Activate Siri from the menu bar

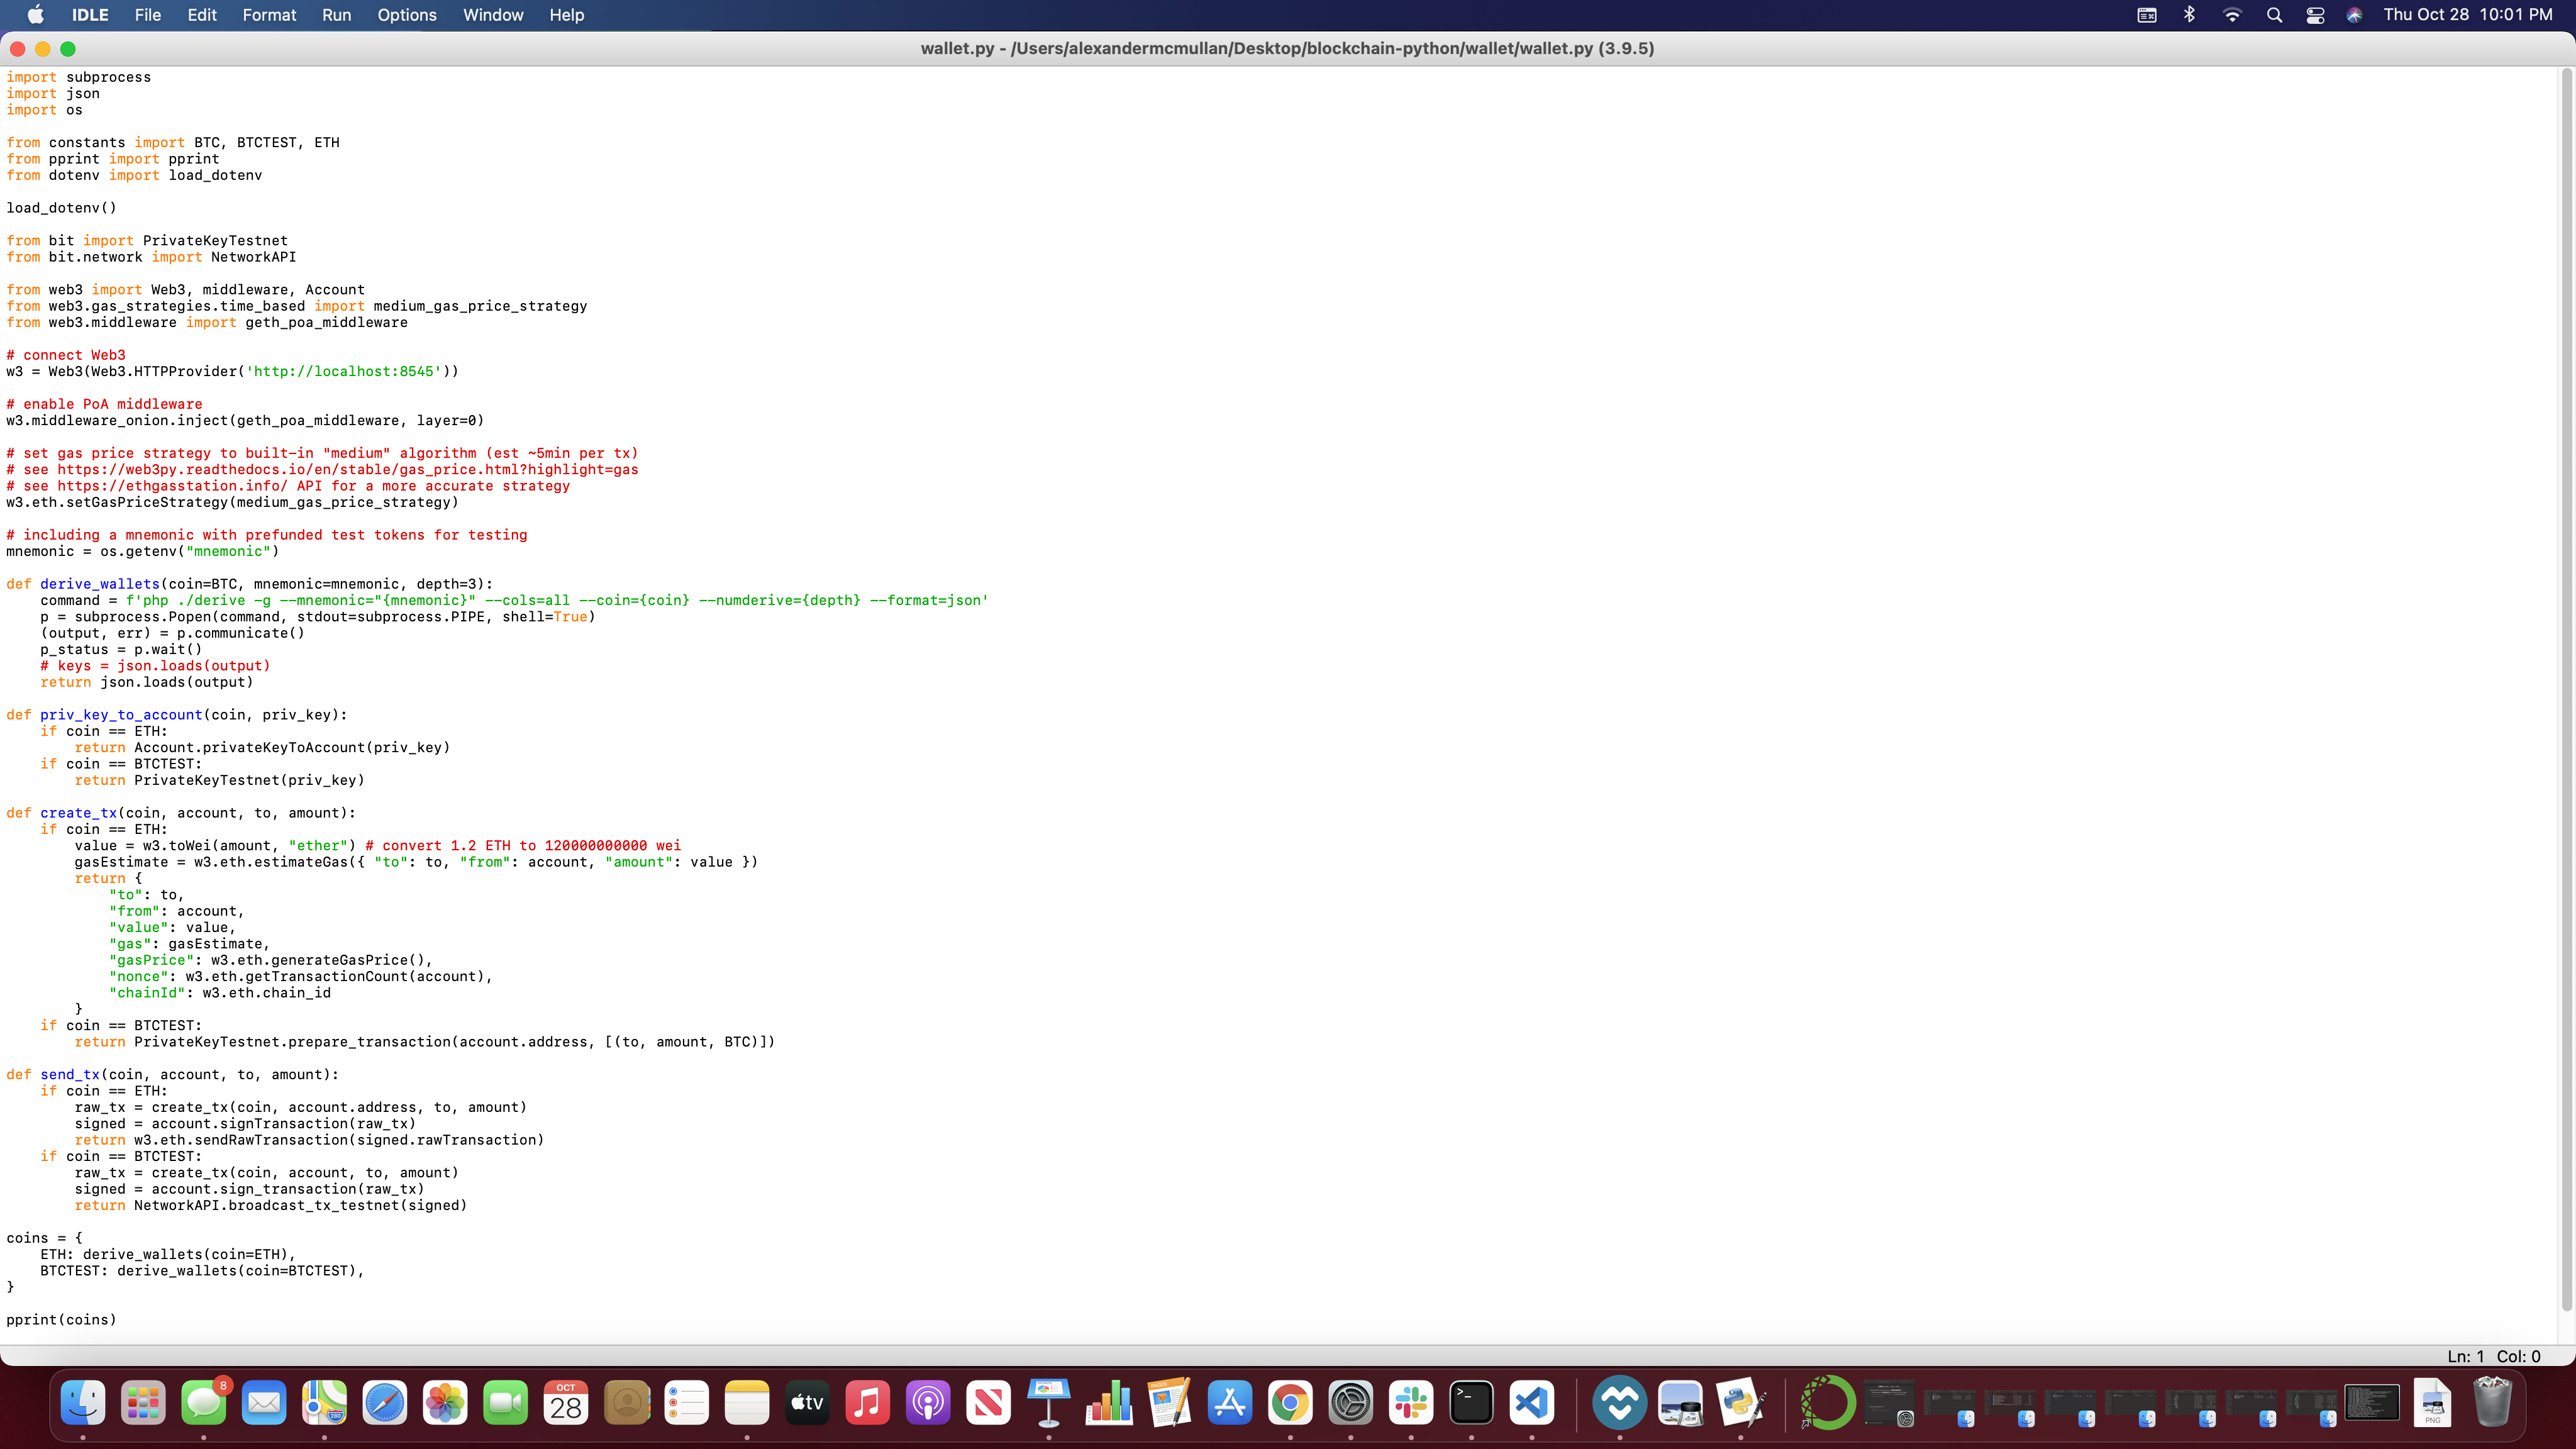[2355, 15]
